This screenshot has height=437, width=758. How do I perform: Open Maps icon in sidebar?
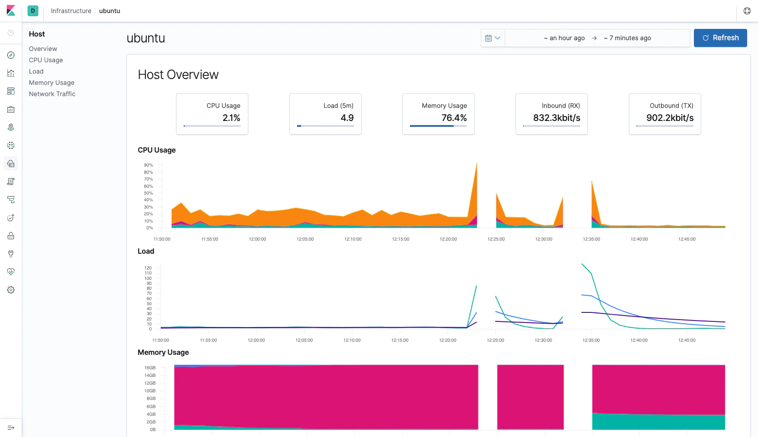click(11, 127)
